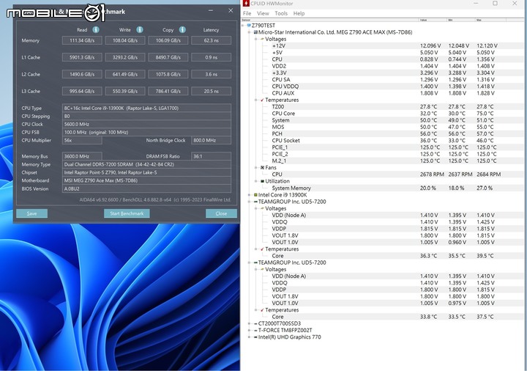Collapse the motherboard Voltages group
This screenshot has height=371, width=527.
256,39
